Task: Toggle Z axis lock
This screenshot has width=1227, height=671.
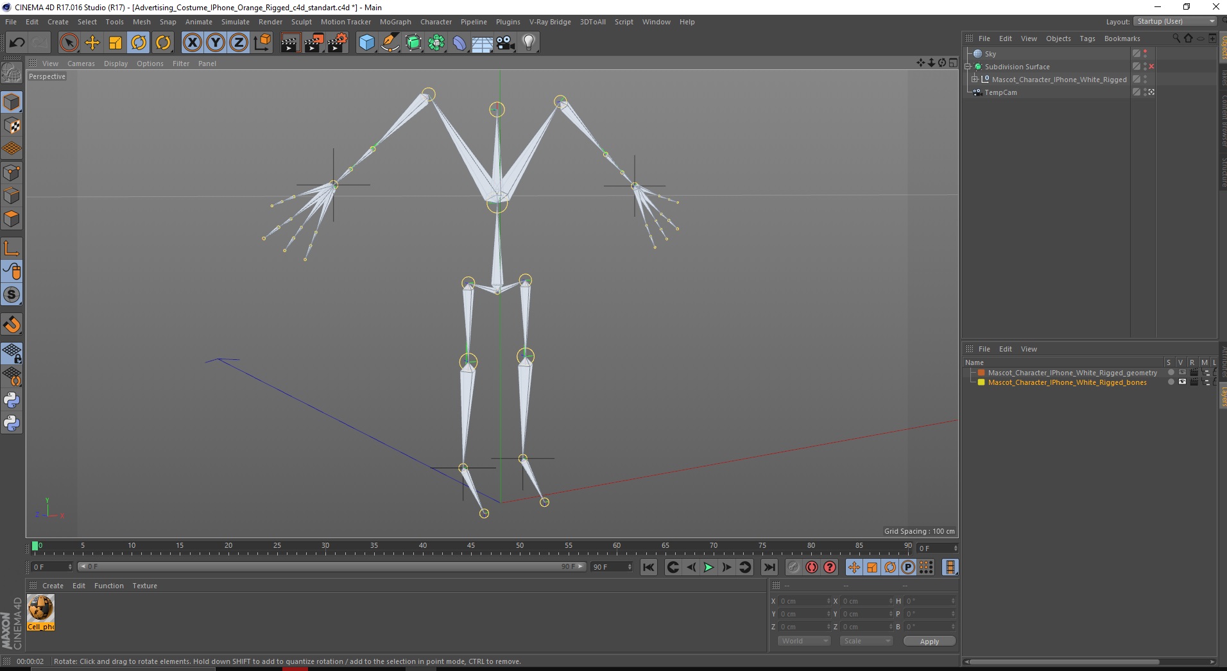Action: (239, 43)
